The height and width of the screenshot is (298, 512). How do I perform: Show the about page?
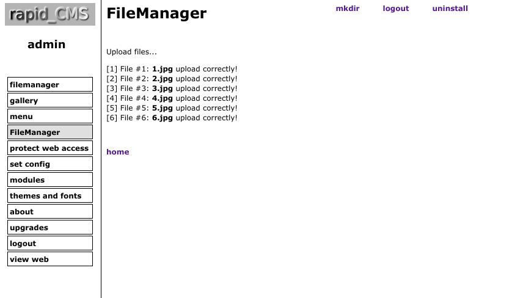tap(50, 211)
